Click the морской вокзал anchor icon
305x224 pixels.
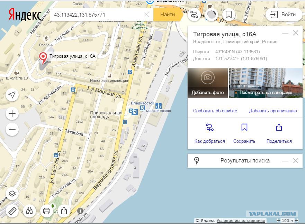[159, 106]
